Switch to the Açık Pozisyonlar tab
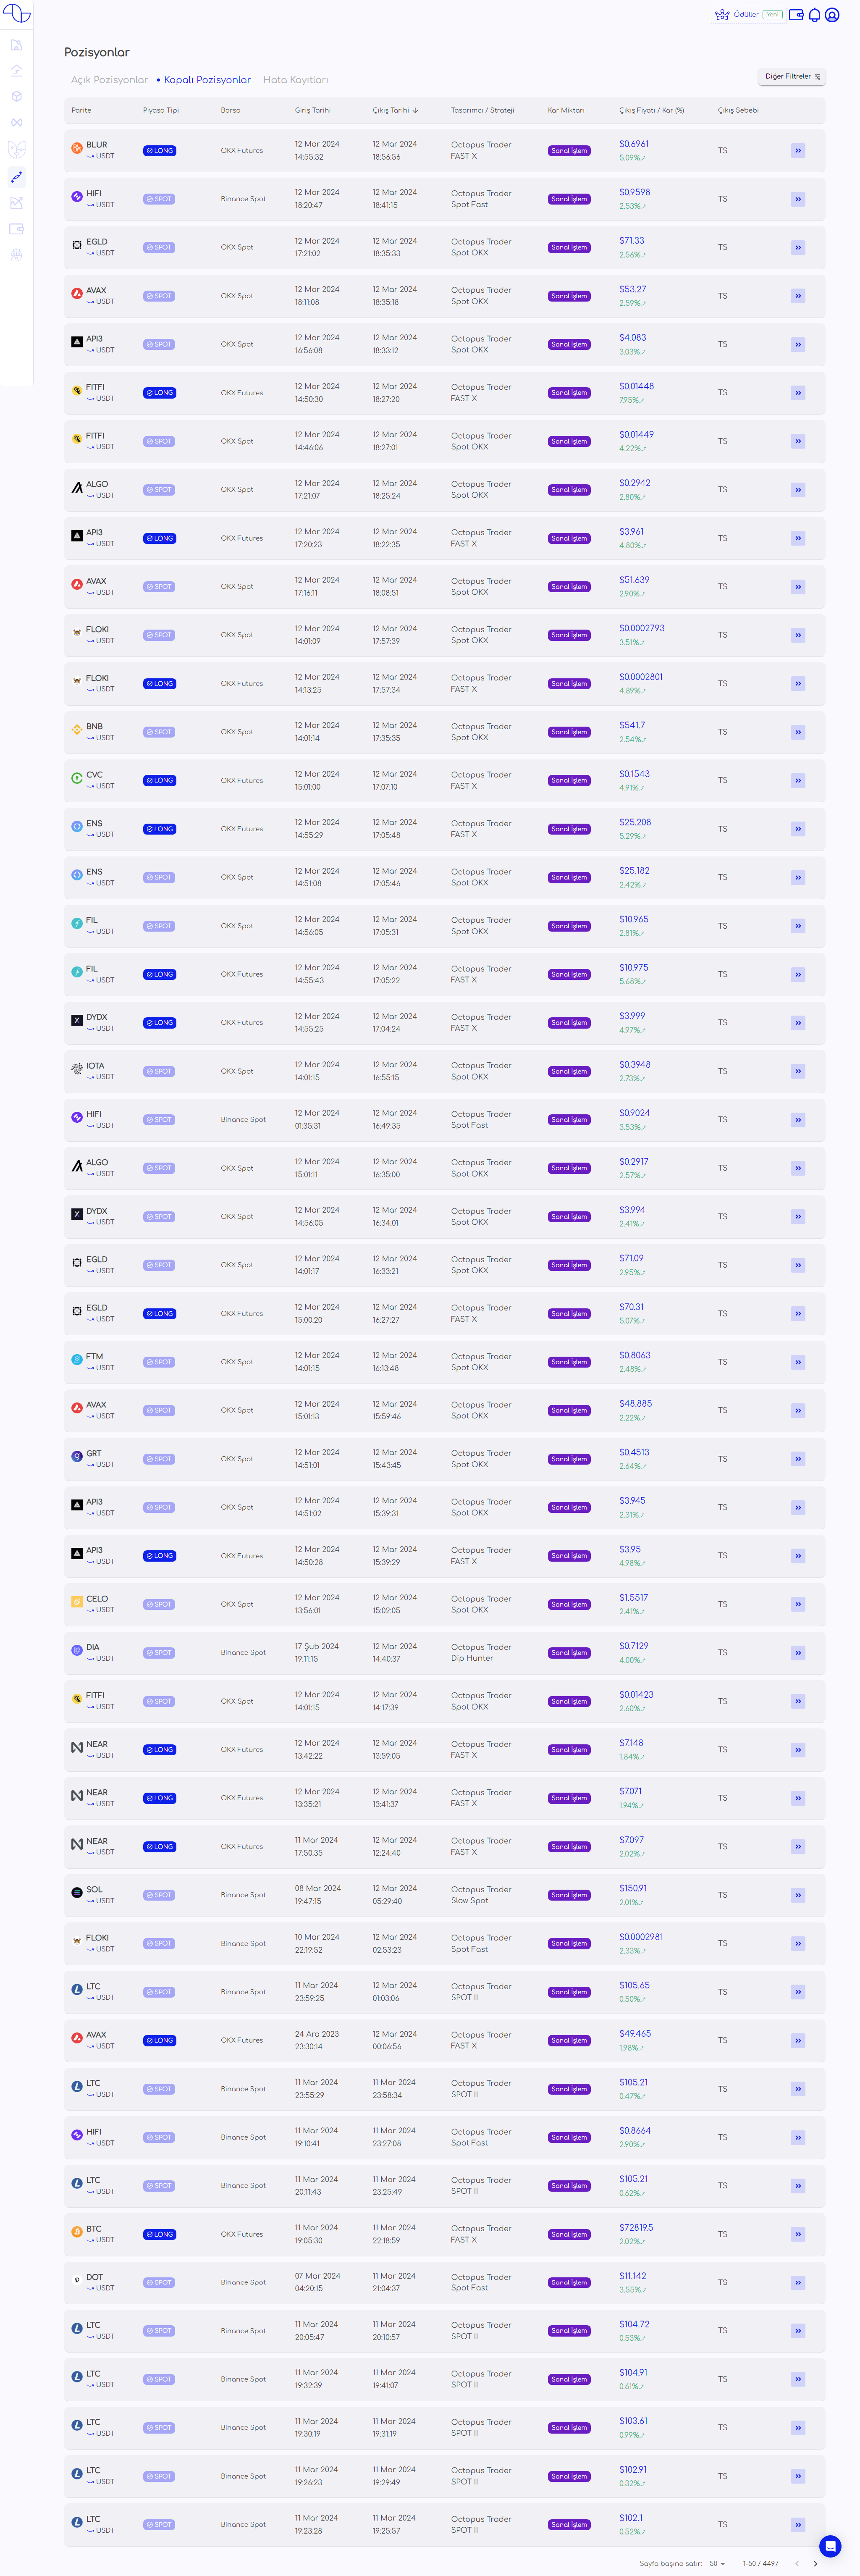This screenshot has width=860, height=2576. point(109,80)
